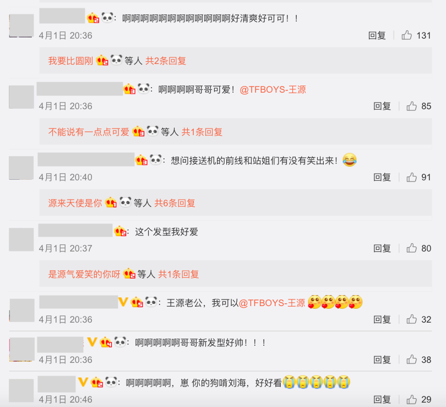Reply to the 好清爽好可可 comment
446x407 pixels.
click(377, 35)
